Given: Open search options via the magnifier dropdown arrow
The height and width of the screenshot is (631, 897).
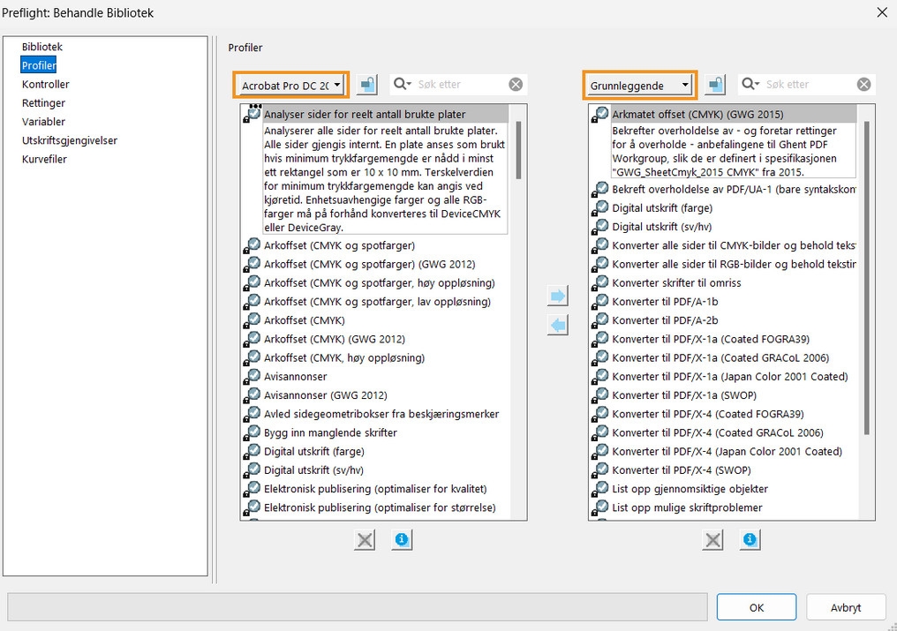Looking at the screenshot, I should click(409, 84).
